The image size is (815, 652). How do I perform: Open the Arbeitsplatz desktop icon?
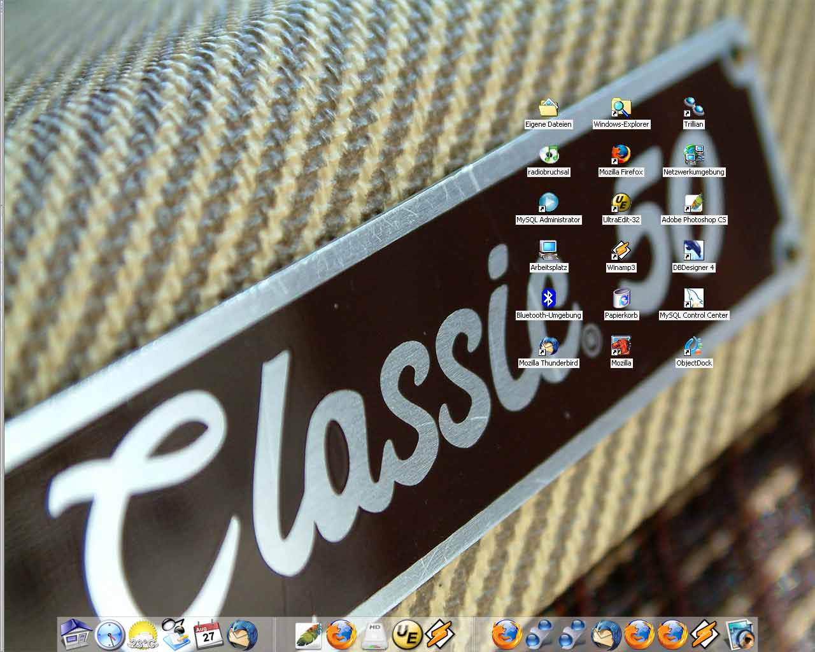click(x=548, y=257)
